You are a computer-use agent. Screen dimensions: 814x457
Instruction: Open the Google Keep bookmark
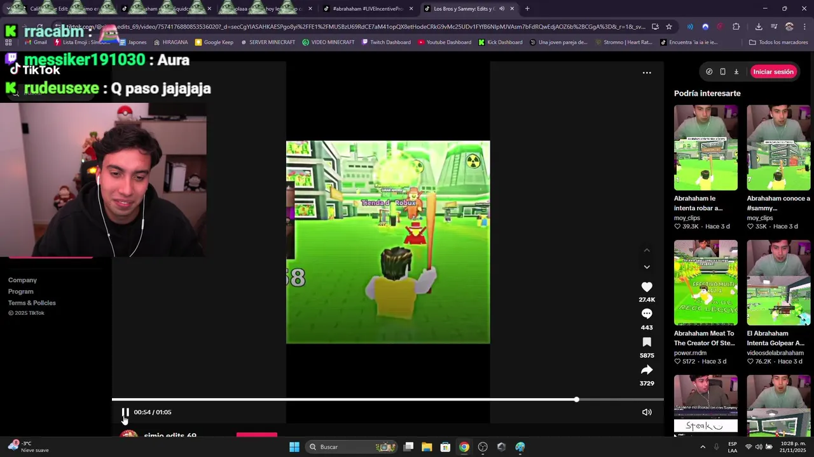click(x=214, y=43)
